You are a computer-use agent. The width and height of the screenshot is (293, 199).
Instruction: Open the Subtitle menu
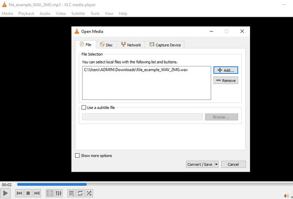tap(78, 14)
